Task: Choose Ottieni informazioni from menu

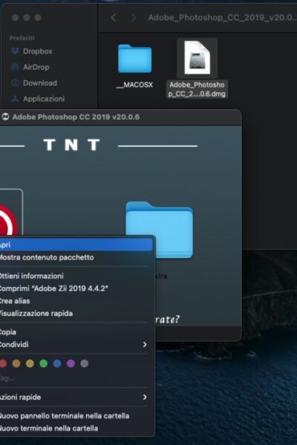Action: click(76, 276)
